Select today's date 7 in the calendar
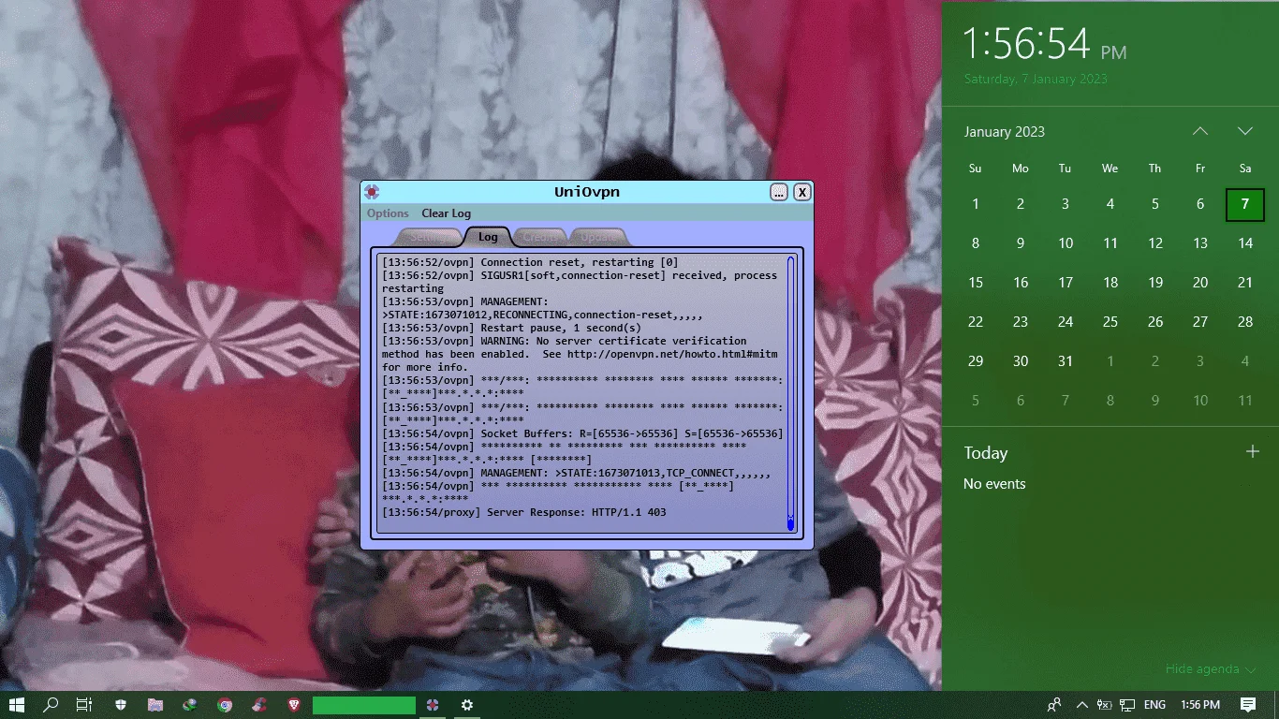Screen dimensions: 1279x719 point(1245,204)
